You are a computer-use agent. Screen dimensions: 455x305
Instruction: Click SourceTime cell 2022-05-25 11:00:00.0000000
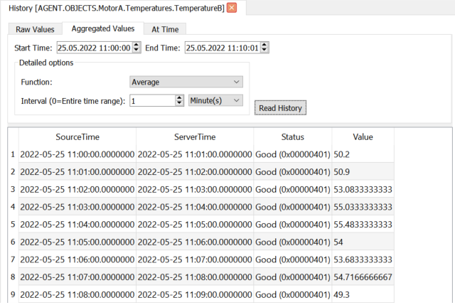[77, 154]
